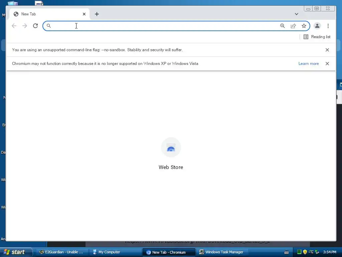This screenshot has width=342, height=257.
Task: Open the Reading list panel
Action: pyautogui.click(x=317, y=37)
